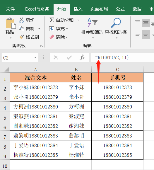Switch to the 页面布局 tab
Image resolution: width=154 pixels, height=170 pixels.
(x=99, y=9)
